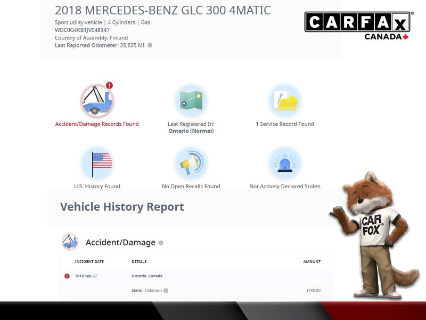Click the tow truck Accident/Damage icon
This screenshot has height=320, width=426.
97,100
